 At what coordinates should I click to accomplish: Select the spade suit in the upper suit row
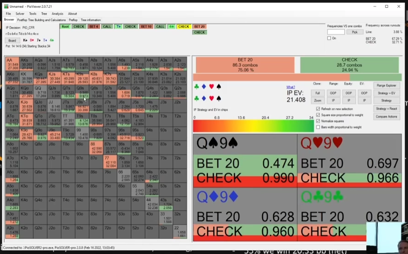[x=219, y=86]
